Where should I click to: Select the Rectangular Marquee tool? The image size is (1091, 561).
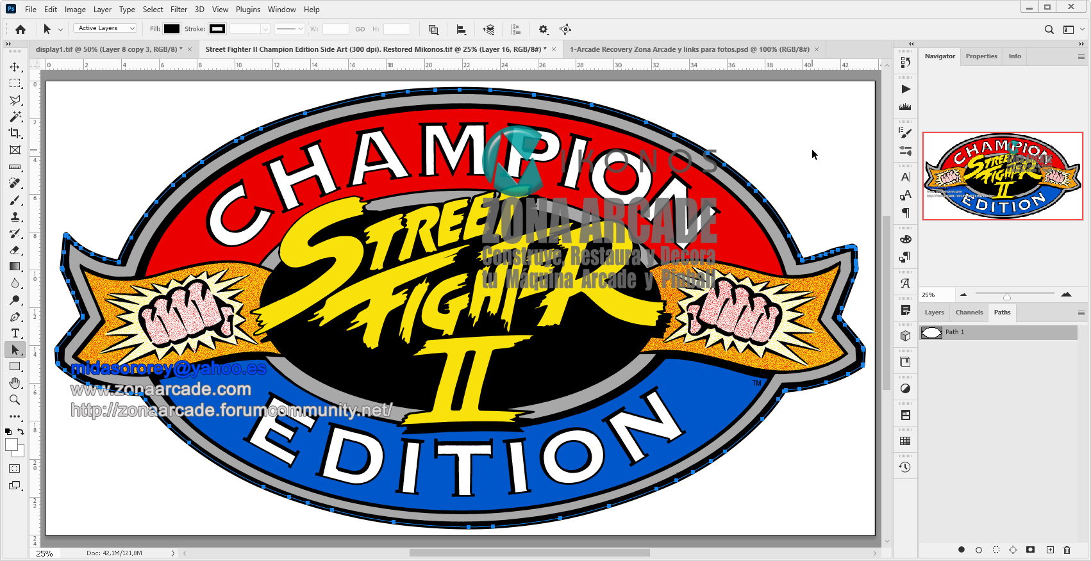(15, 84)
